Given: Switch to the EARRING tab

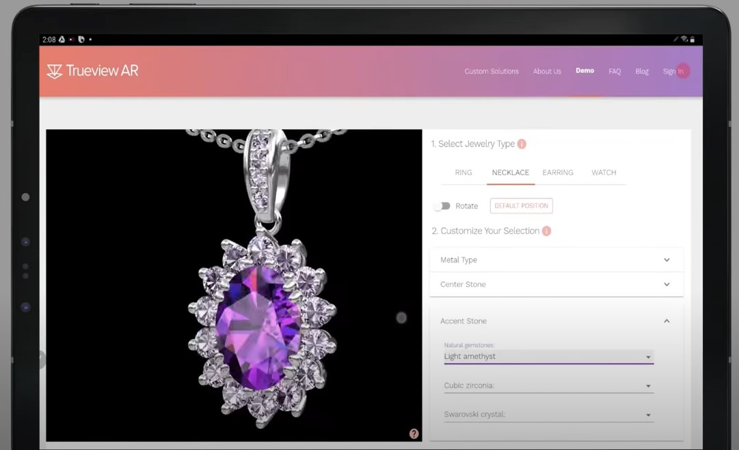Looking at the screenshot, I should pyautogui.click(x=558, y=172).
